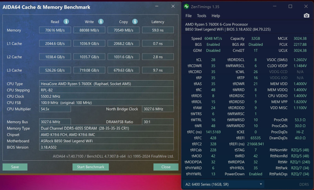Open the Help menu in ZenTimings
Viewport: 314px width, 190px height.
215,16
